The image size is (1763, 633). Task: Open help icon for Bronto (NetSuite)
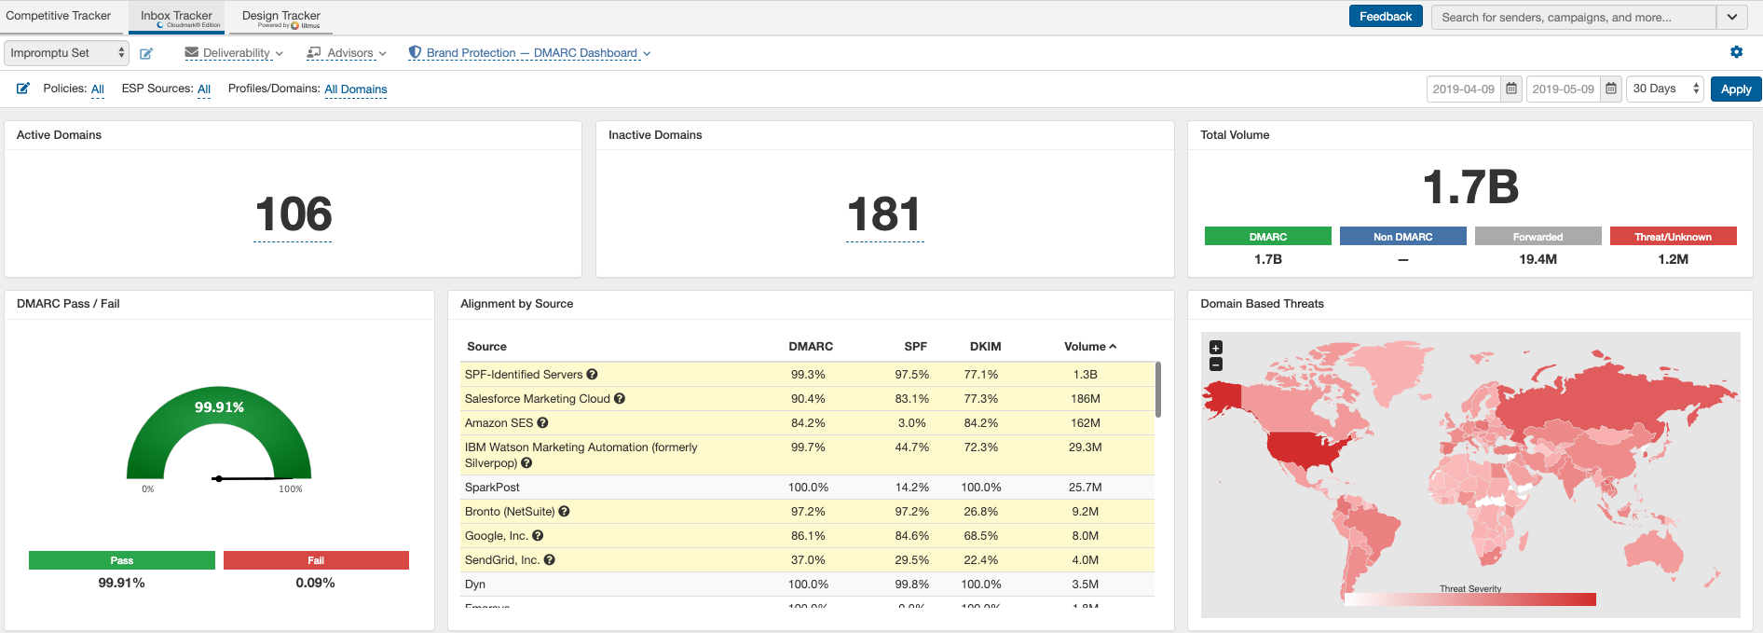pyautogui.click(x=565, y=512)
